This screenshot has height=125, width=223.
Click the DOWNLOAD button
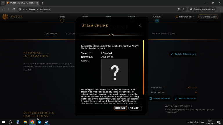208,17
